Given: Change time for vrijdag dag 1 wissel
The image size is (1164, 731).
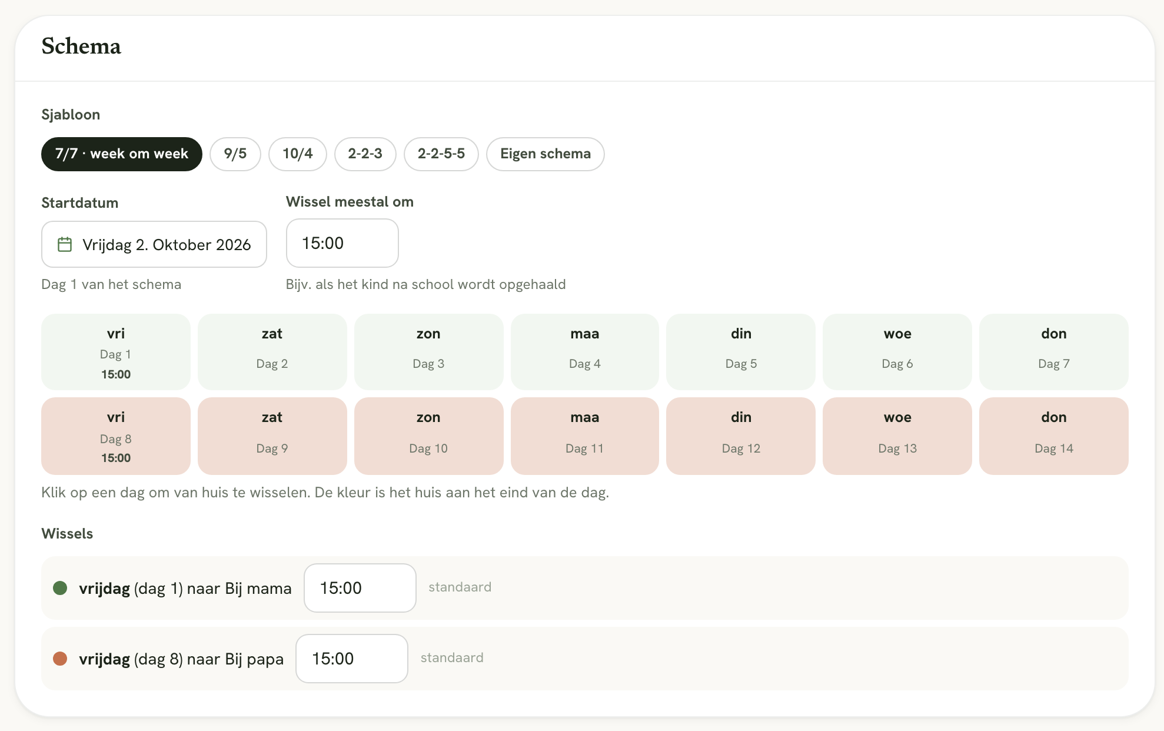Looking at the screenshot, I should (360, 588).
